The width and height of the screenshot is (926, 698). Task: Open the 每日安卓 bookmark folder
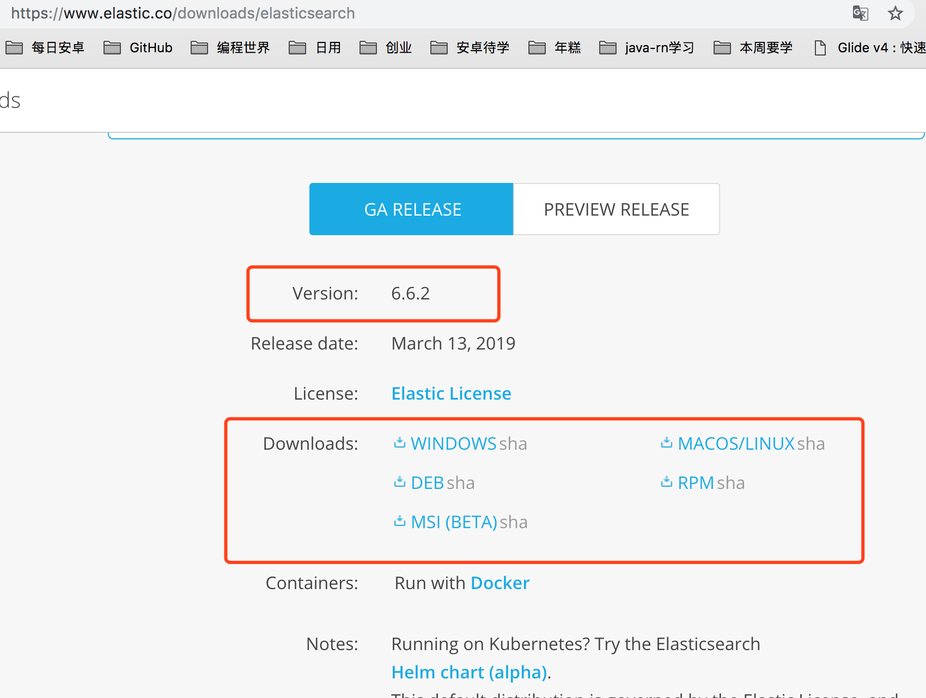coord(45,48)
